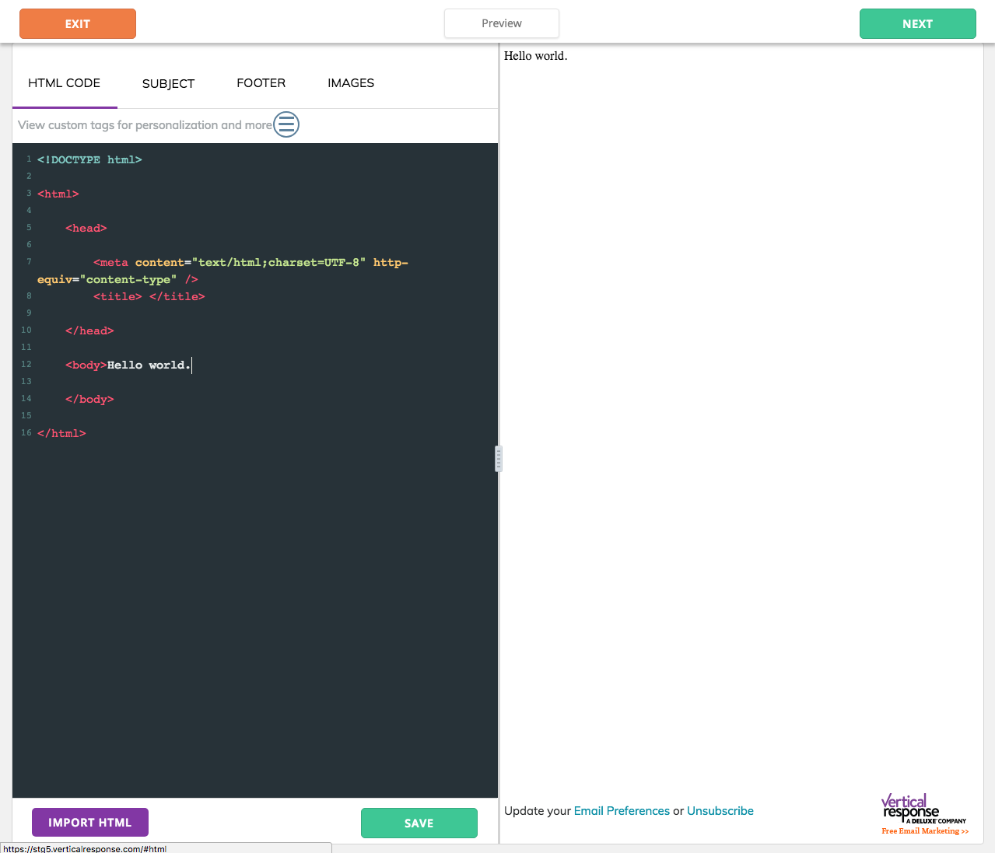The height and width of the screenshot is (853, 995).
Task: Click the VerticalResponse logo in footer
Action: (923, 809)
